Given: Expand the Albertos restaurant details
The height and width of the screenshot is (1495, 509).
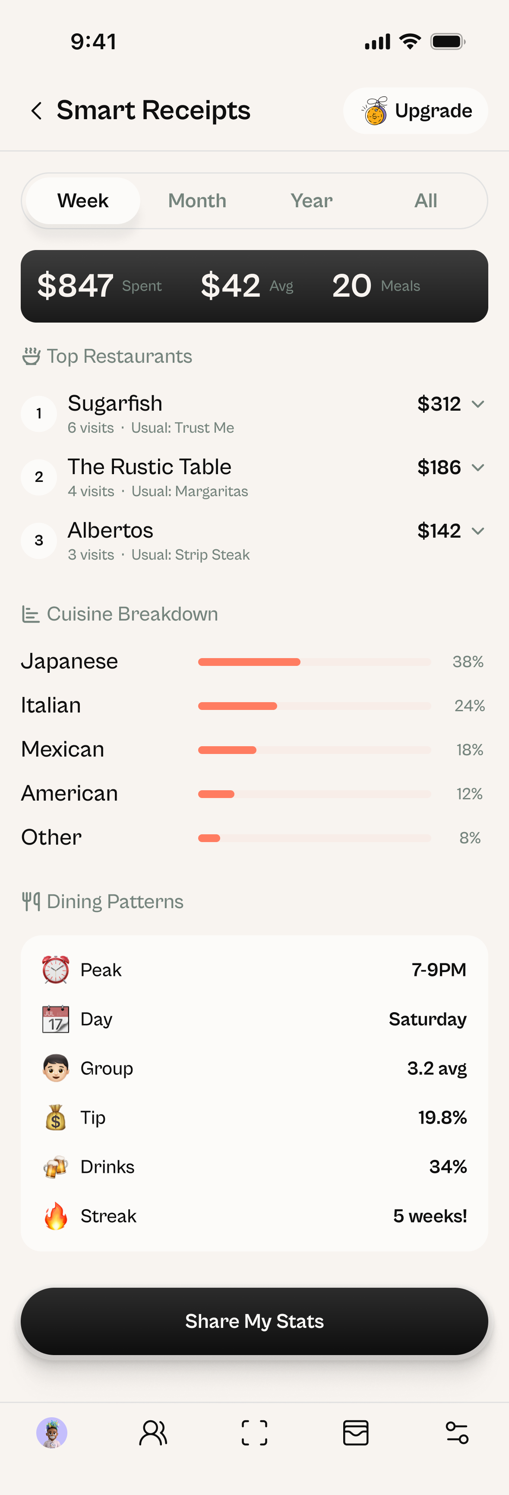Looking at the screenshot, I should click(x=477, y=531).
